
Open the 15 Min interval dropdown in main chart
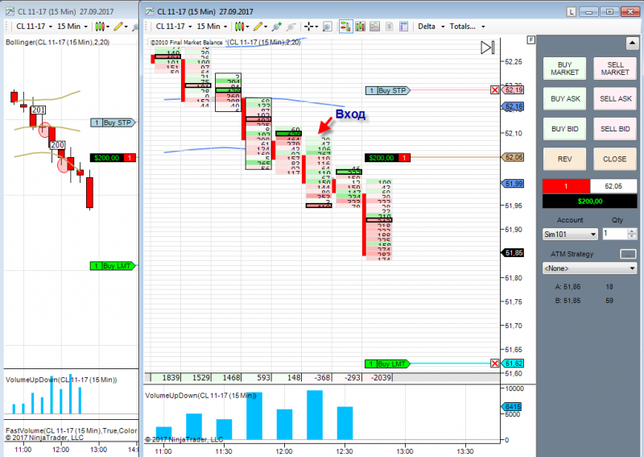212,27
